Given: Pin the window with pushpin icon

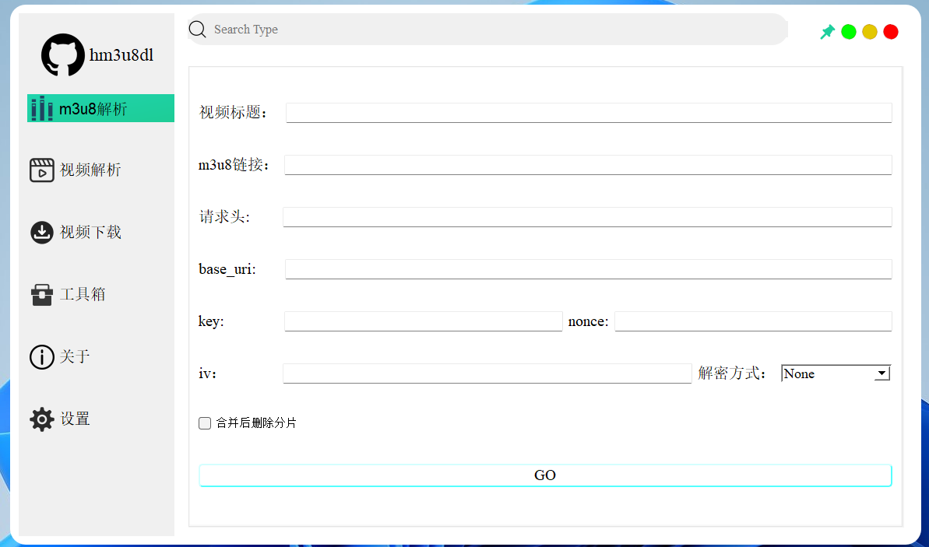Looking at the screenshot, I should [827, 32].
